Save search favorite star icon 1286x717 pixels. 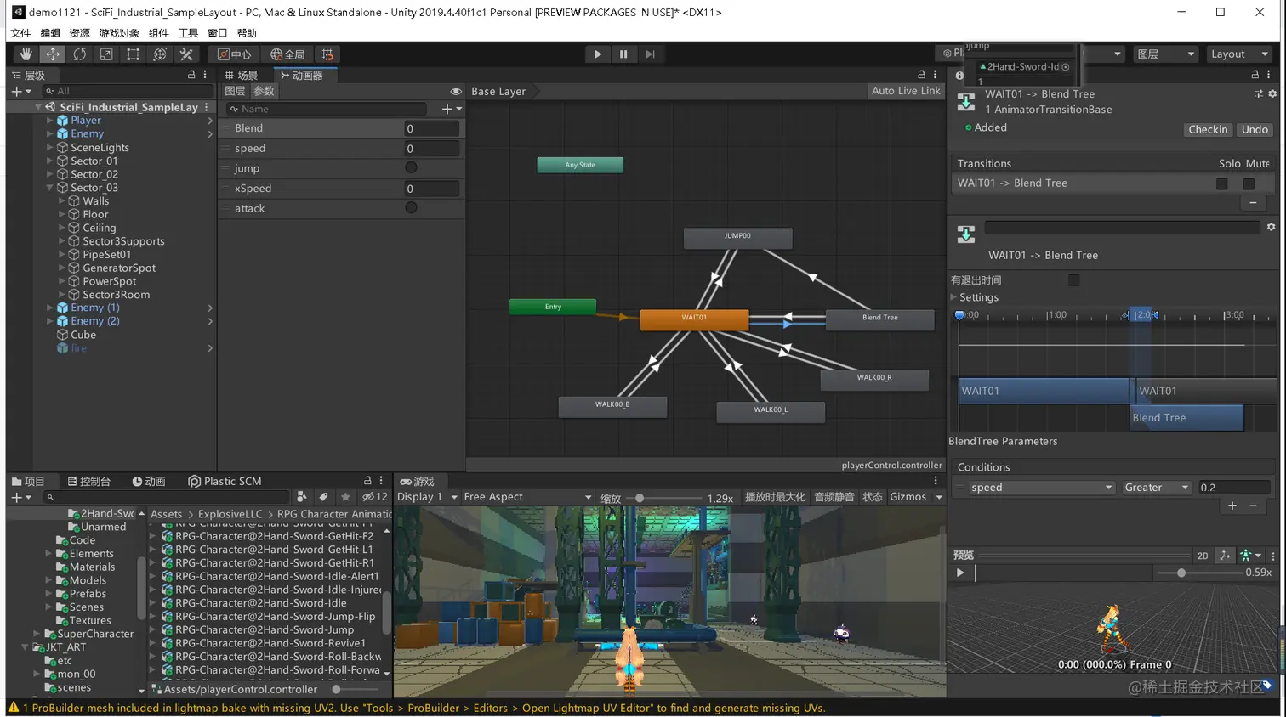point(345,497)
